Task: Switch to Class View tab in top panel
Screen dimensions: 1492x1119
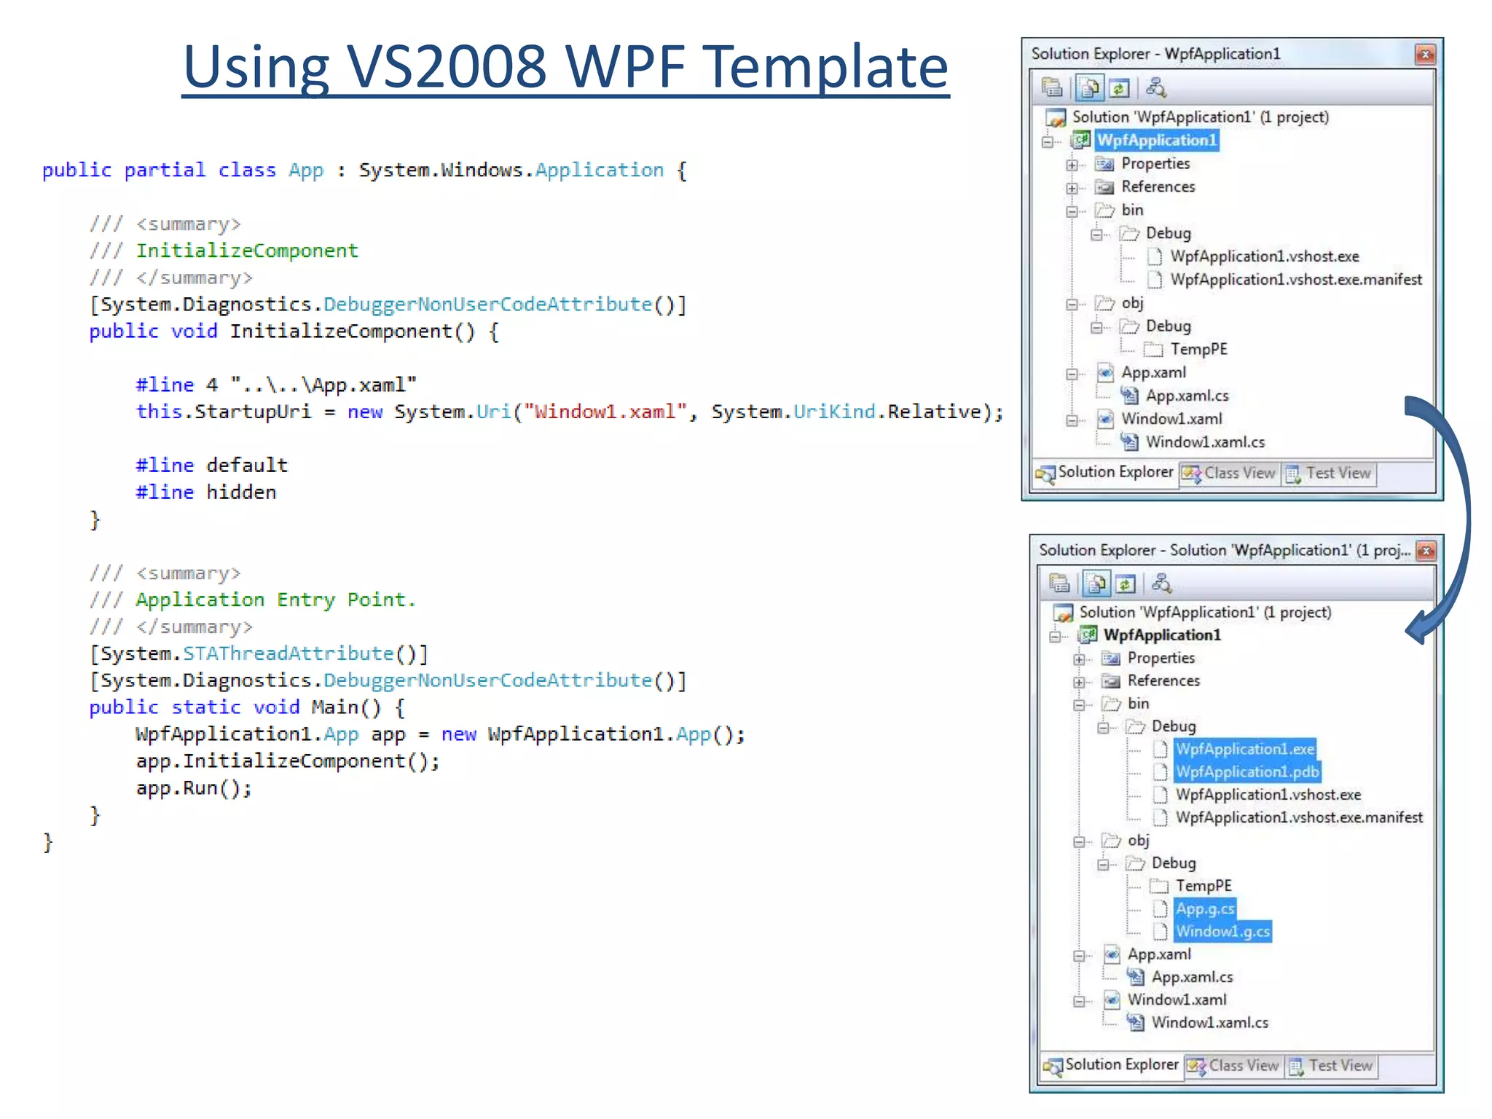Action: click(x=1230, y=473)
